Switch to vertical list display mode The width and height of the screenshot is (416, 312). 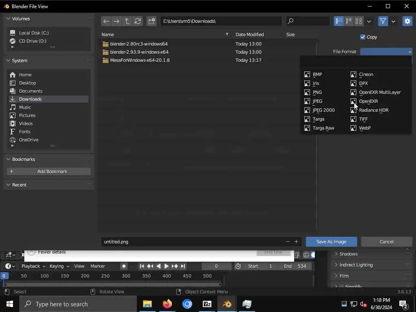click(x=338, y=21)
